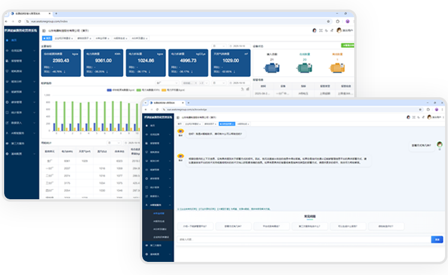Click the 2393.43 energy consumption card
Screen dimensions: 448x275
click(60, 62)
